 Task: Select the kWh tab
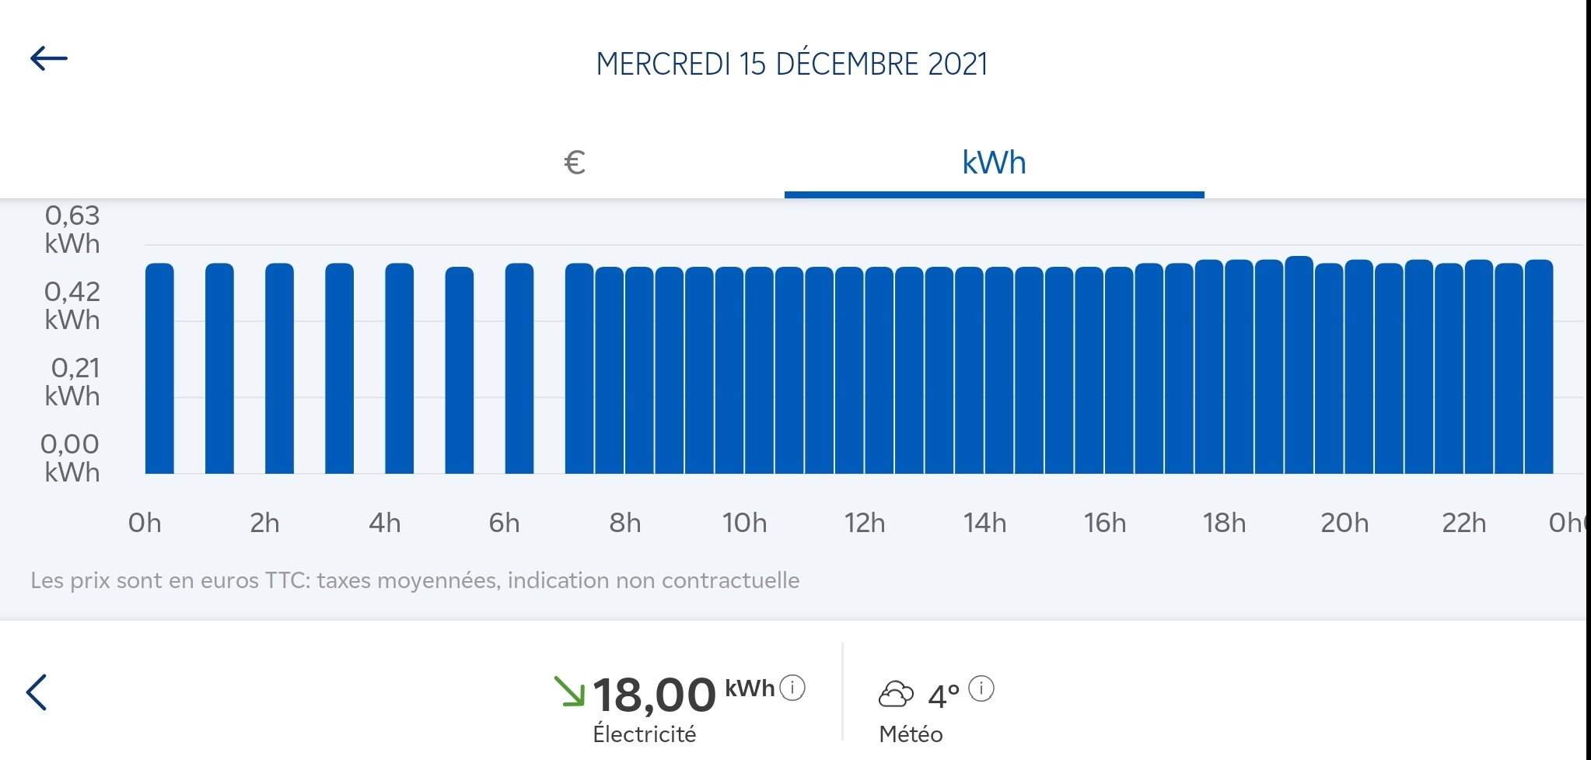(994, 163)
